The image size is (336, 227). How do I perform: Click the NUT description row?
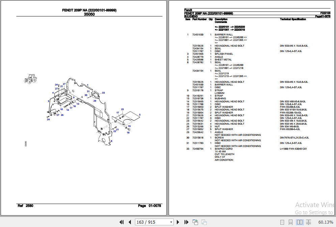coord(217,127)
